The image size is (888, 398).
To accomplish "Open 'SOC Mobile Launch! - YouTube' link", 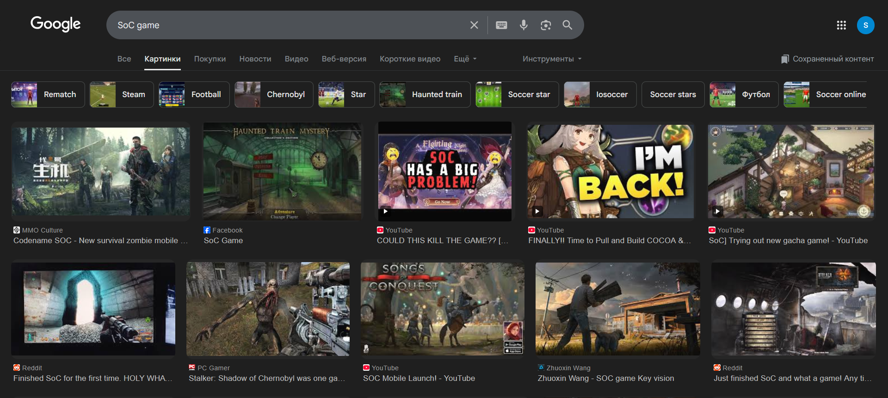I will [x=419, y=378].
